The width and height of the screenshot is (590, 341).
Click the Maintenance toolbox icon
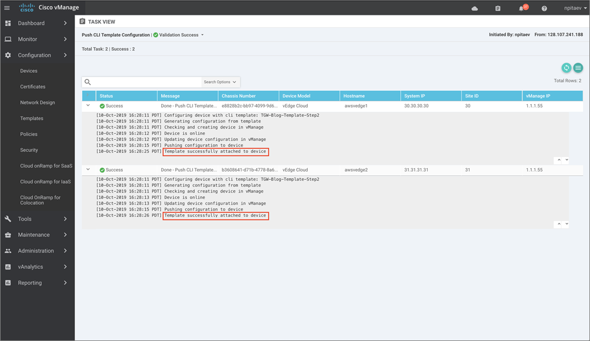click(x=8, y=235)
